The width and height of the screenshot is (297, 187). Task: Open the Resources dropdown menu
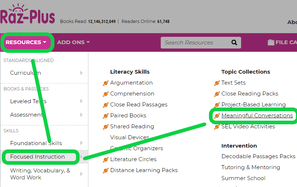click(26, 42)
